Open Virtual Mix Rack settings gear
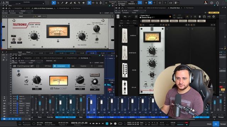The width and height of the screenshot is (227, 127). pos(214,17)
